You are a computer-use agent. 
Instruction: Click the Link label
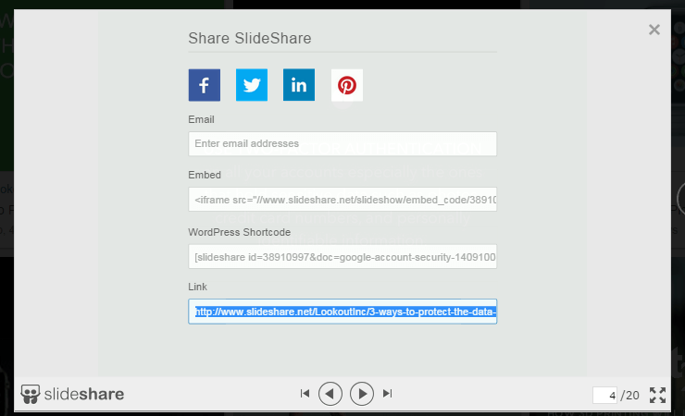tap(197, 287)
